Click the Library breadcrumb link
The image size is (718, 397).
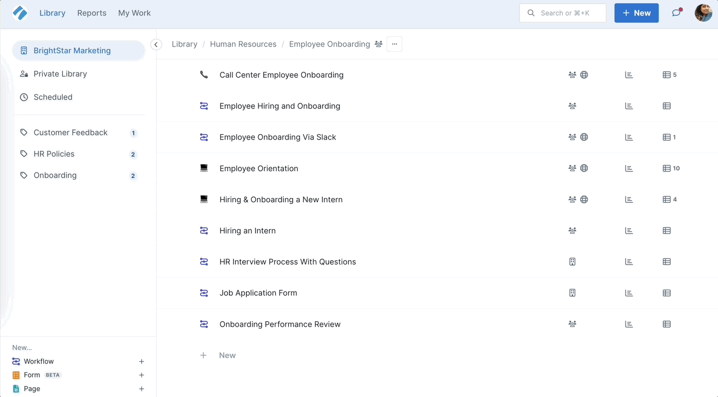click(x=184, y=44)
